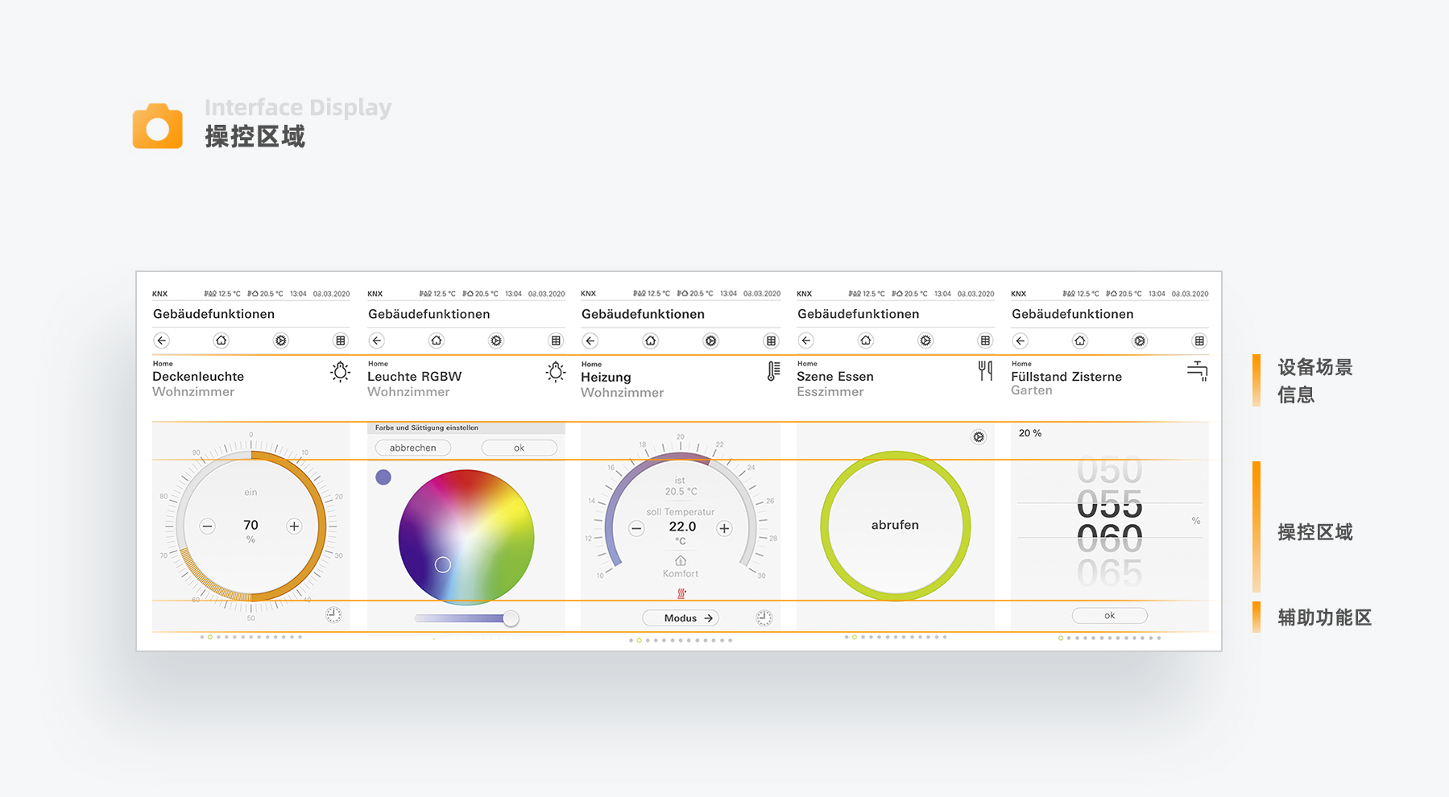
Task: Lower Heizung target temperature with minus button
Action: [x=636, y=528]
